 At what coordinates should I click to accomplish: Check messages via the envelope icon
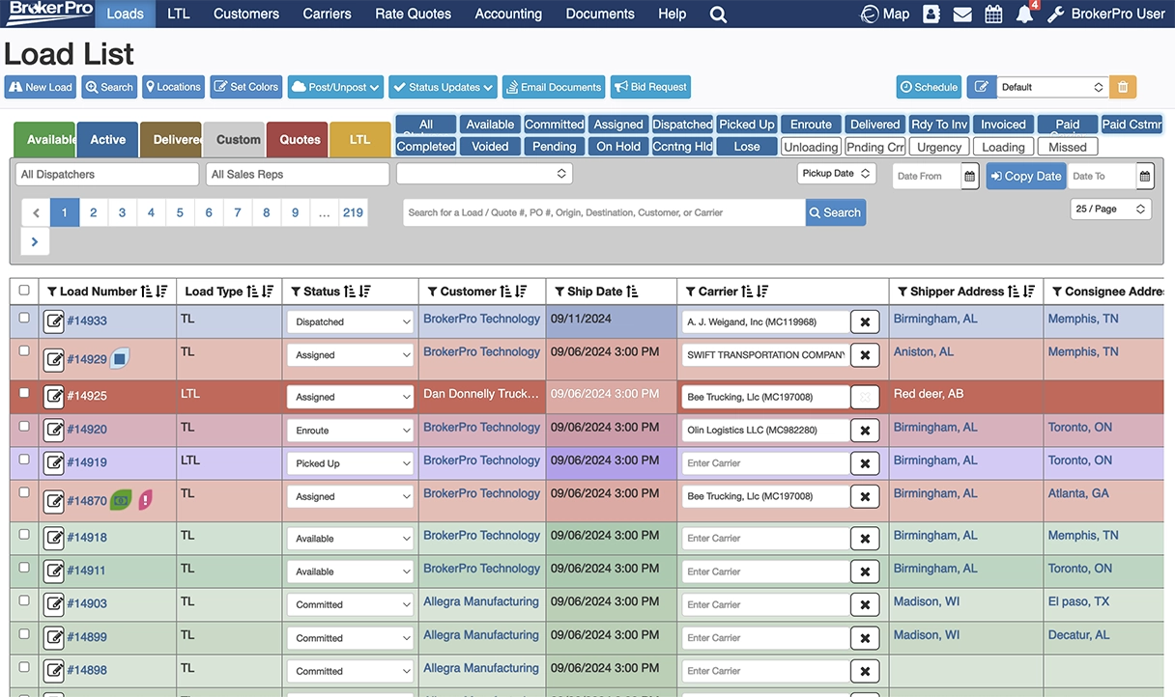click(961, 14)
